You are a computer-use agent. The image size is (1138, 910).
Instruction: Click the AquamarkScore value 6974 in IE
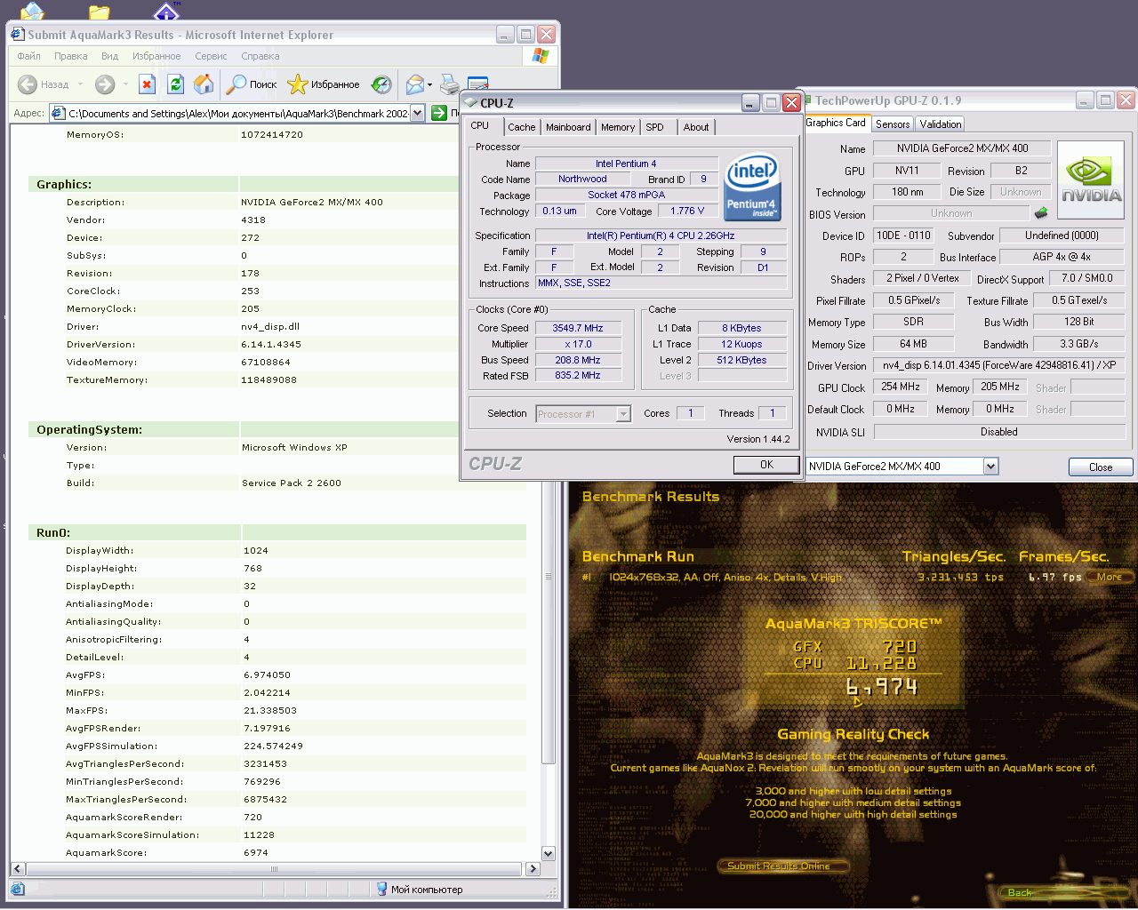click(256, 853)
